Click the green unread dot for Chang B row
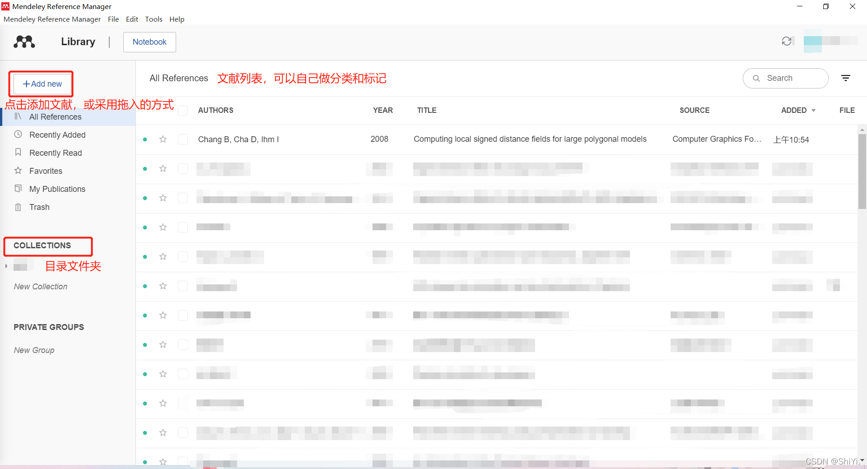The image size is (867, 469). 145,139
